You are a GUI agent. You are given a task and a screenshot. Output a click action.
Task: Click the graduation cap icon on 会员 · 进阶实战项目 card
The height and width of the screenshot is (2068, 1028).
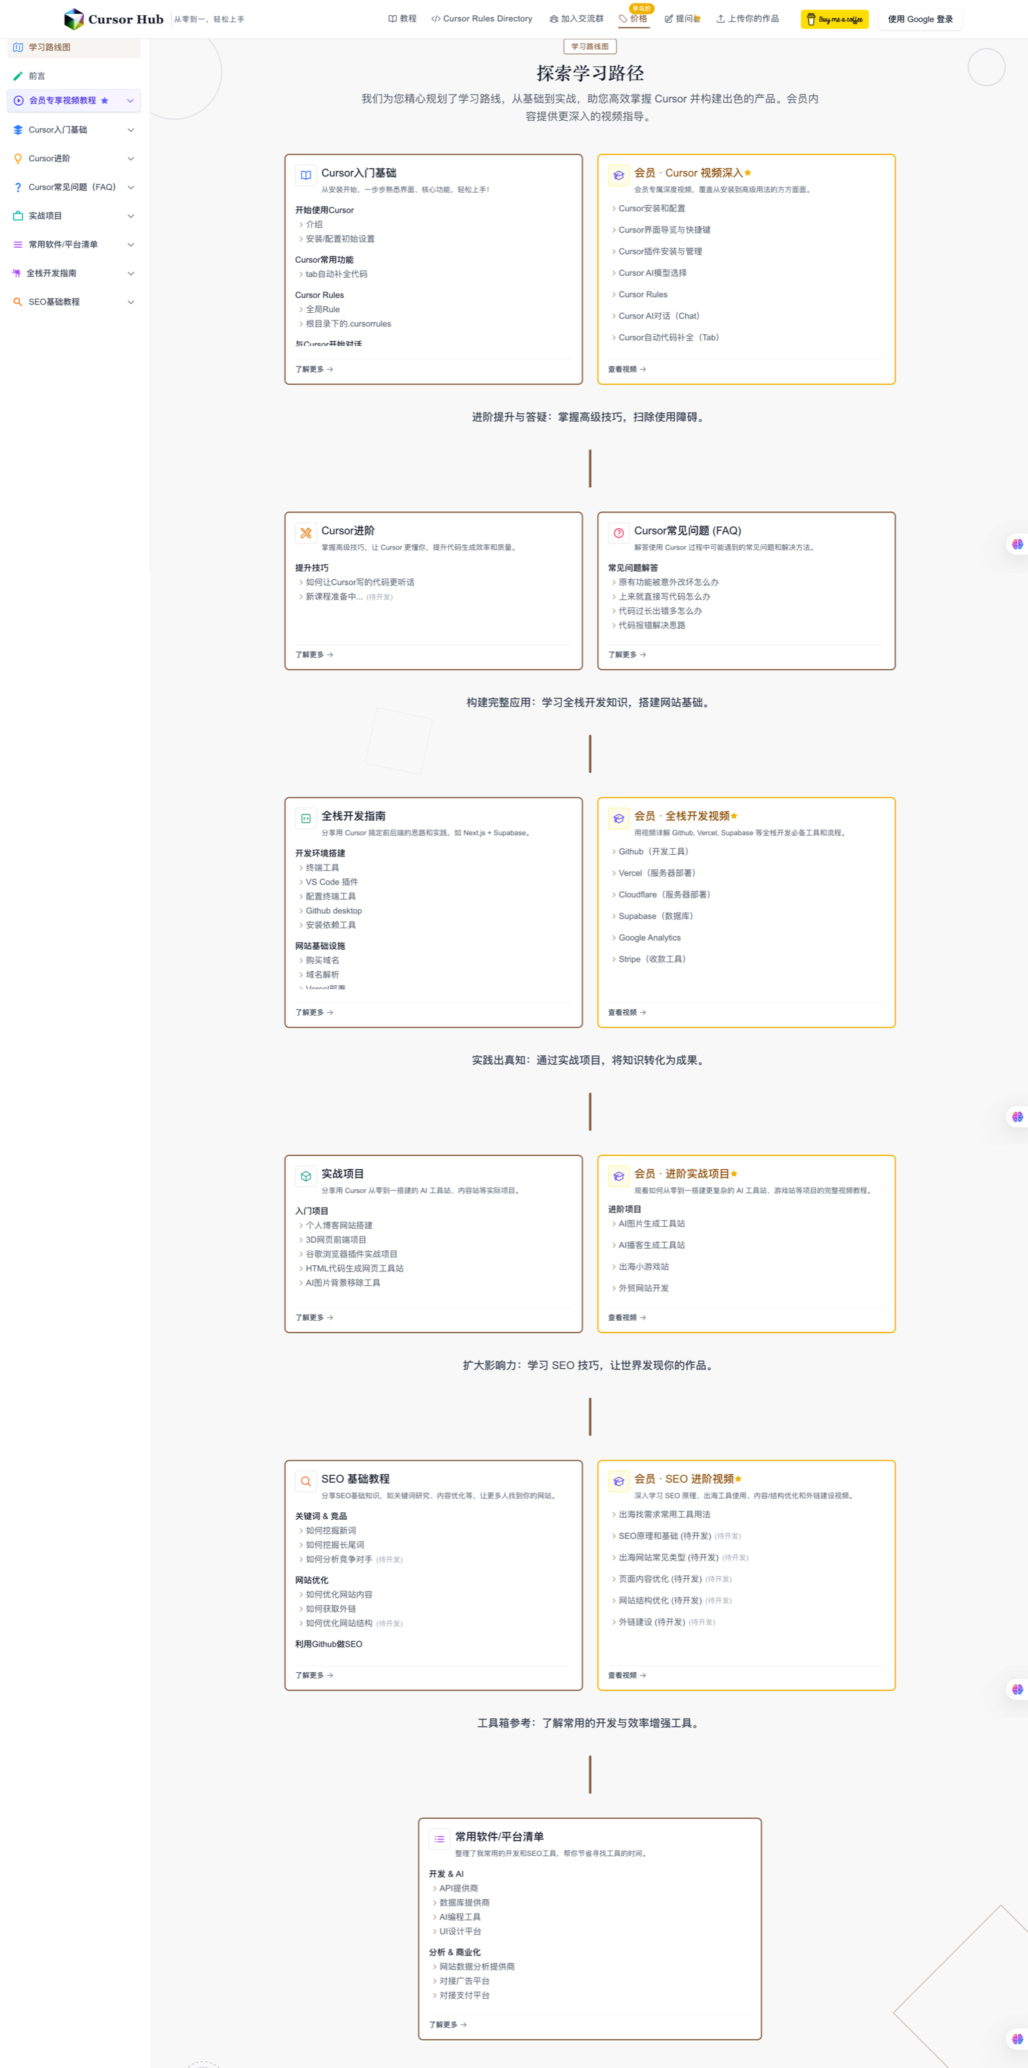(x=619, y=1176)
